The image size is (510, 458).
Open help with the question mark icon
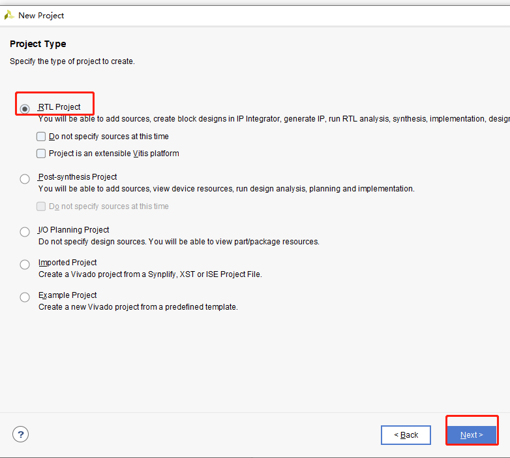(20, 434)
